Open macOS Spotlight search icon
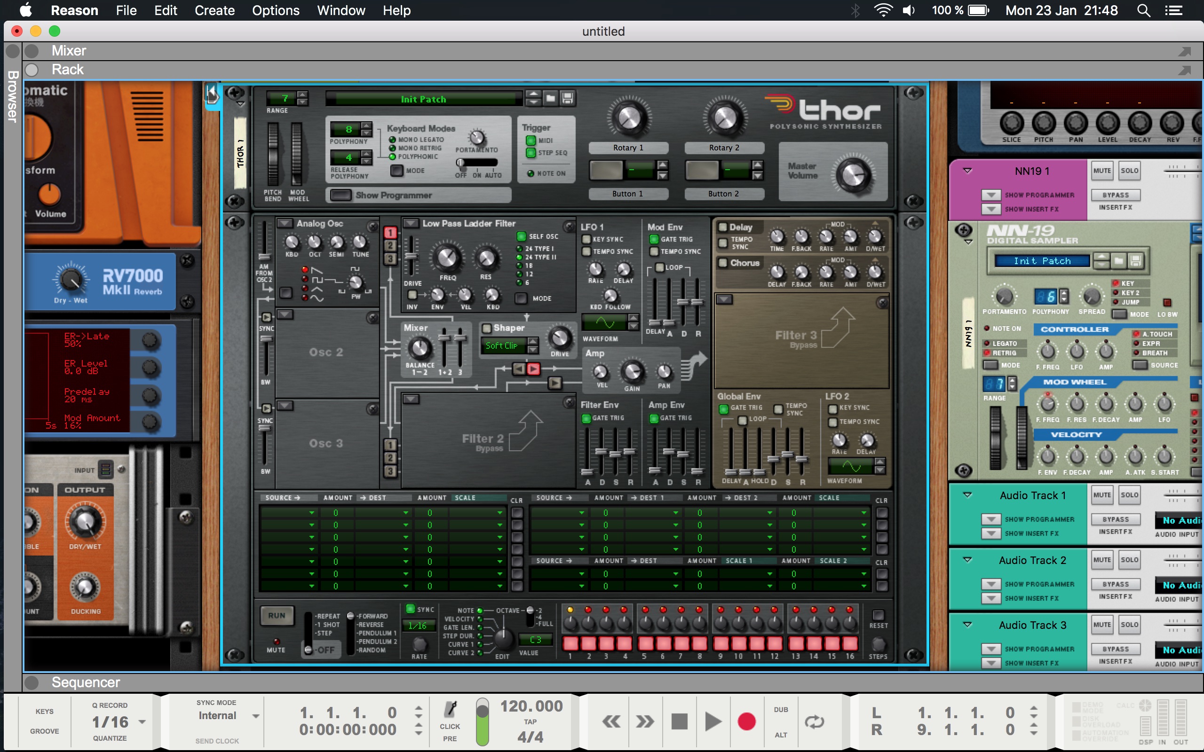Image resolution: width=1204 pixels, height=752 pixels. coord(1144,10)
